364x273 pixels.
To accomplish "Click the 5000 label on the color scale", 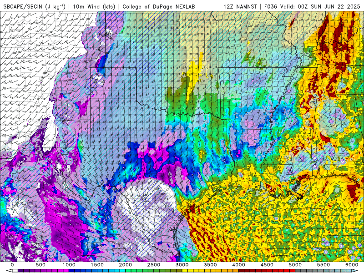I will pyautogui.click(x=295, y=265).
